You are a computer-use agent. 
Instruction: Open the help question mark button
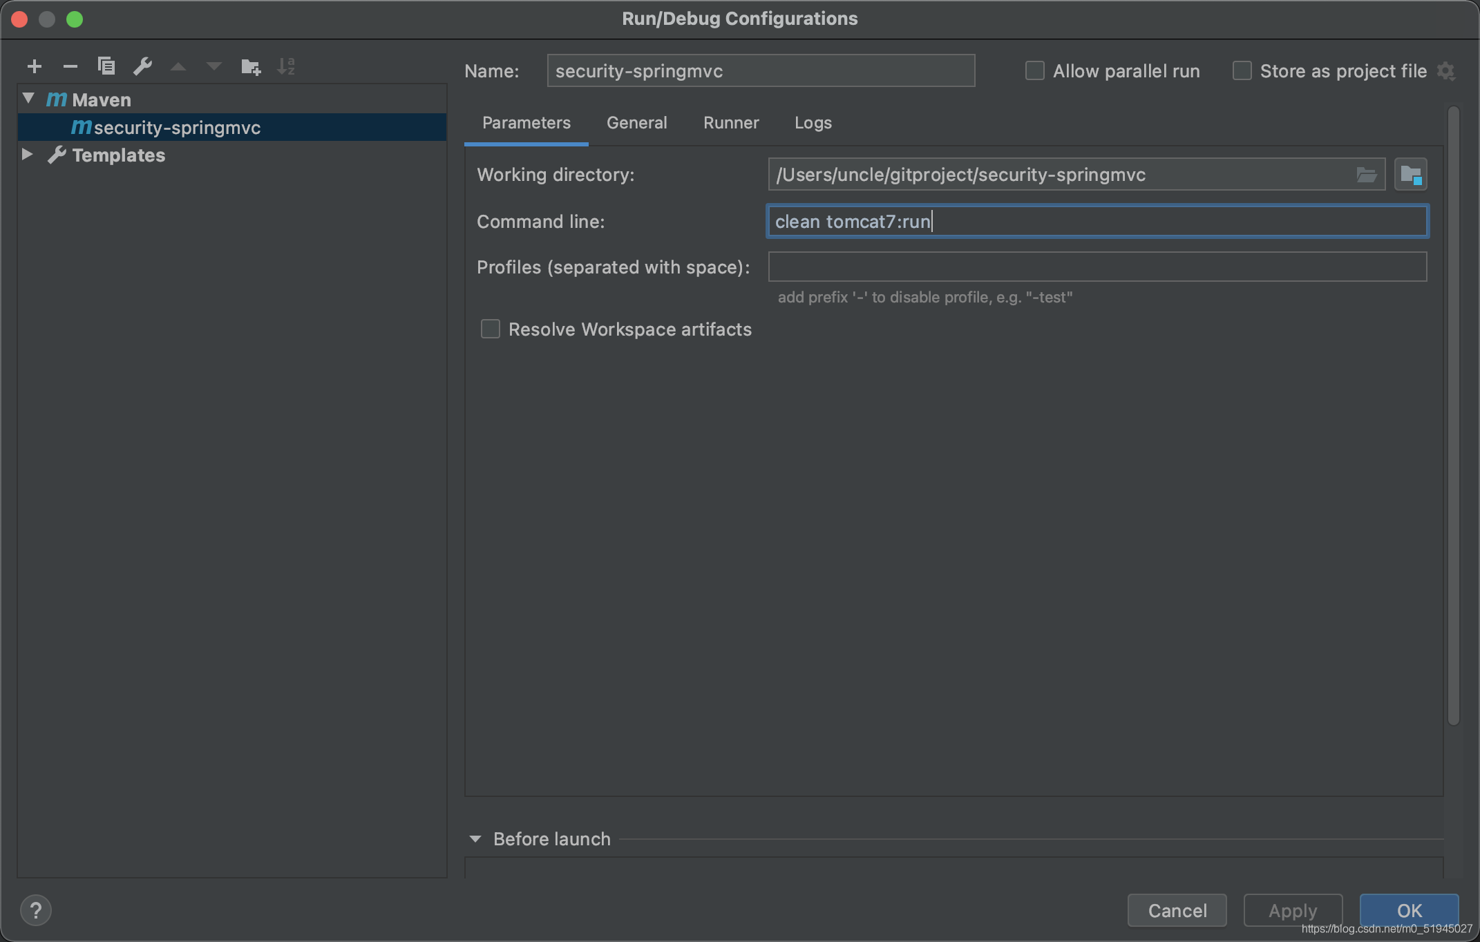click(36, 910)
